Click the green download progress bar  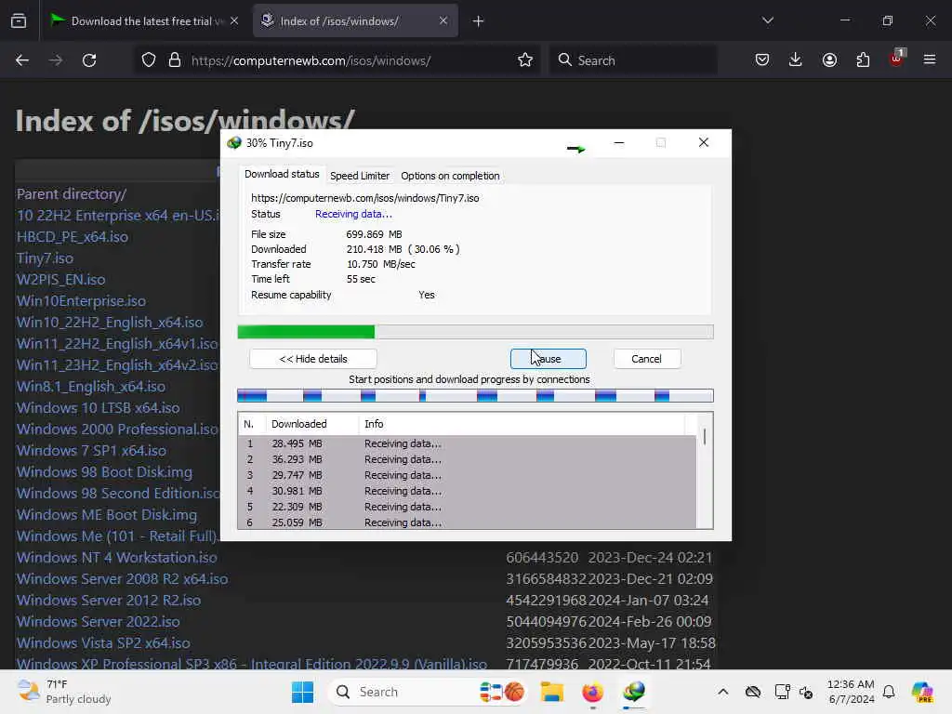point(475,332)
